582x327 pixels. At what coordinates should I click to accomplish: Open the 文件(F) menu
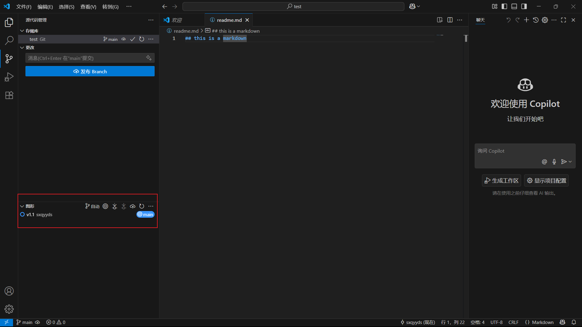pos(24,7)
